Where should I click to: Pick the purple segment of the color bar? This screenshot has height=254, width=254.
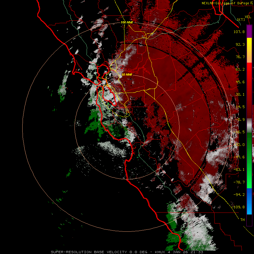coord(249,32)
